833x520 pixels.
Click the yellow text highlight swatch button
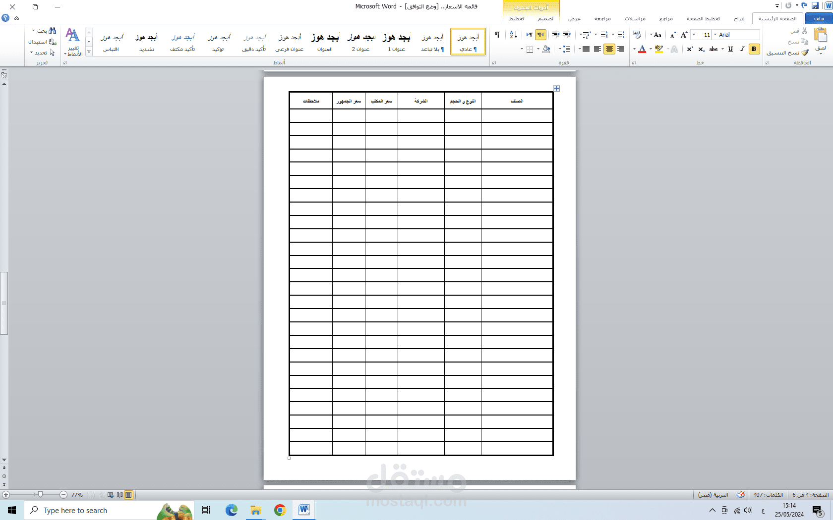coord(659,49)
